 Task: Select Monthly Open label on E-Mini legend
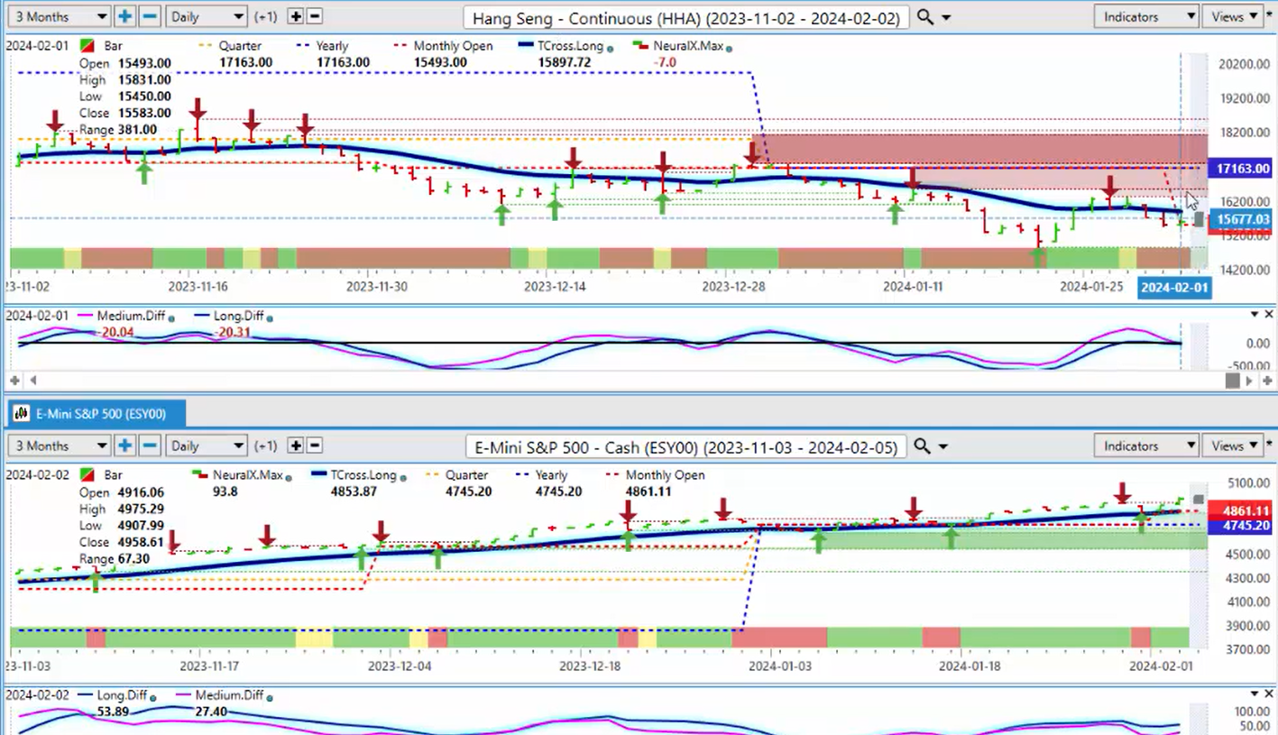(x=665, y=475)
